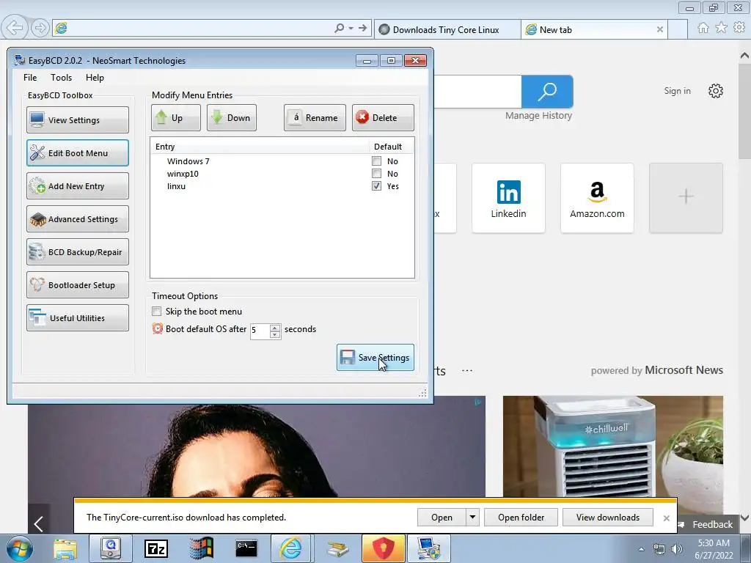Image resolution: width=751 pixels, height=563 pixels.
Task: Rename the selected boot entry
Action: point(315,118)
